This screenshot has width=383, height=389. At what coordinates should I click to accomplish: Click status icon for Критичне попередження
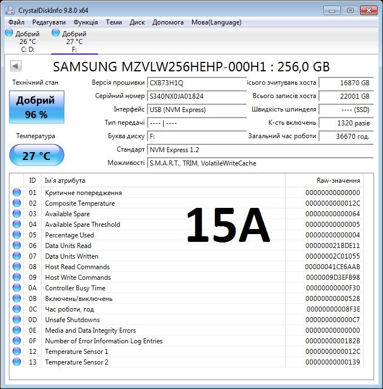pos(17,192)
